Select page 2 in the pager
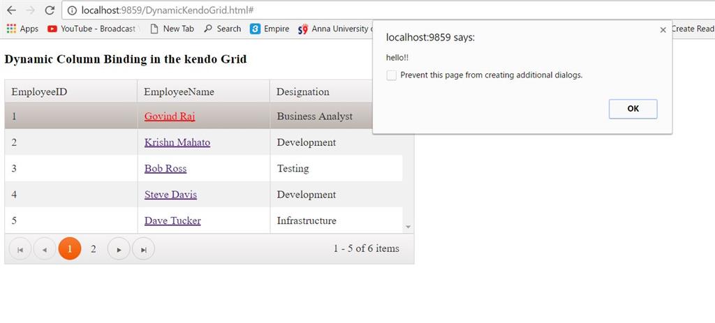715x323 pixels. pos(94,249)
